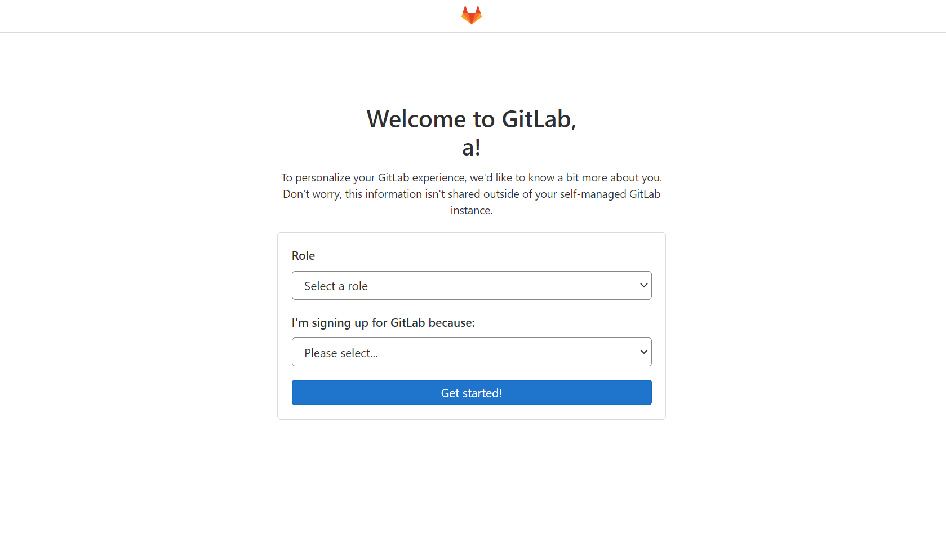
Task: Submit form with blue Get started! button
Action: [472, 393]
